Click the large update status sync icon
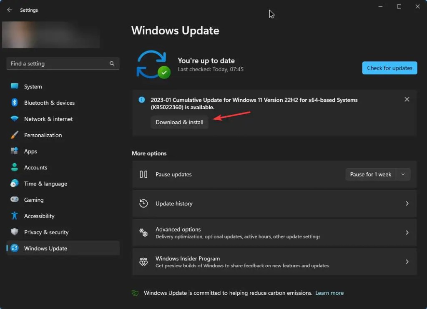The width and height of the screenshot is (427, 309). [x=153, y=65]
